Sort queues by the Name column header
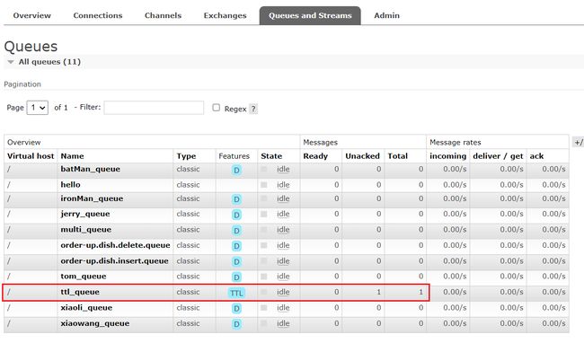584x343 pixels. click(x=72, y=156)
